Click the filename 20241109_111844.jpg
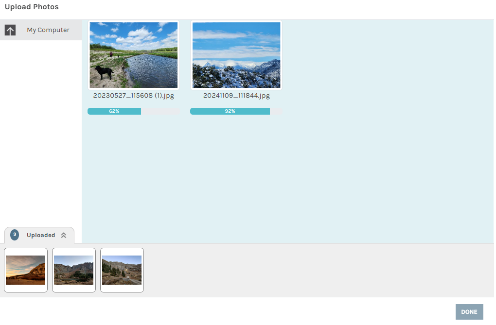 (x=236, y=96)
